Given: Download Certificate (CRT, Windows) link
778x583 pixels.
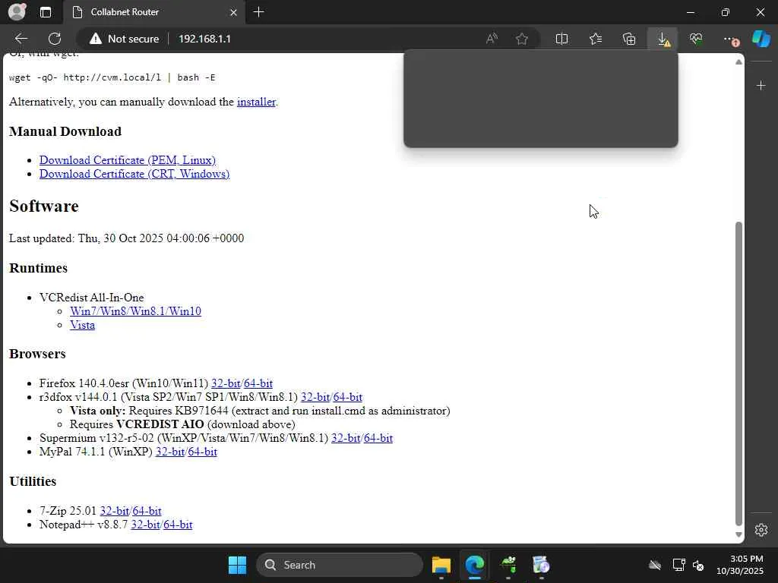Looking at the screenshot, I should point(134,174).
